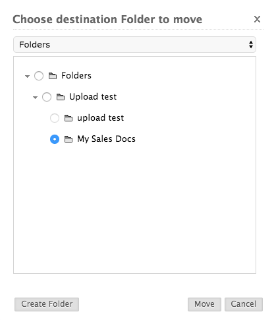Image resolution: width=276 pixels, height=320 pixels.
Task: Click the My Sales Docs folder label
Action: (x=106, y=139)
